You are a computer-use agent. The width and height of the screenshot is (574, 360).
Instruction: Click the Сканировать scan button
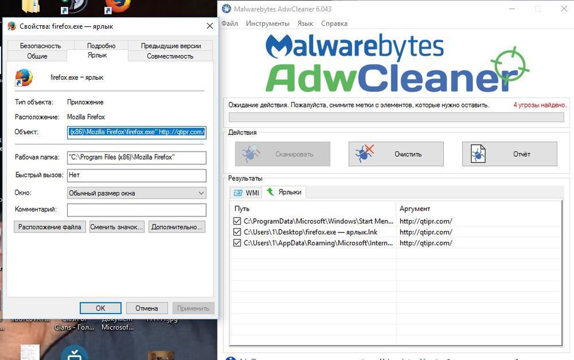tap(282, 154)
